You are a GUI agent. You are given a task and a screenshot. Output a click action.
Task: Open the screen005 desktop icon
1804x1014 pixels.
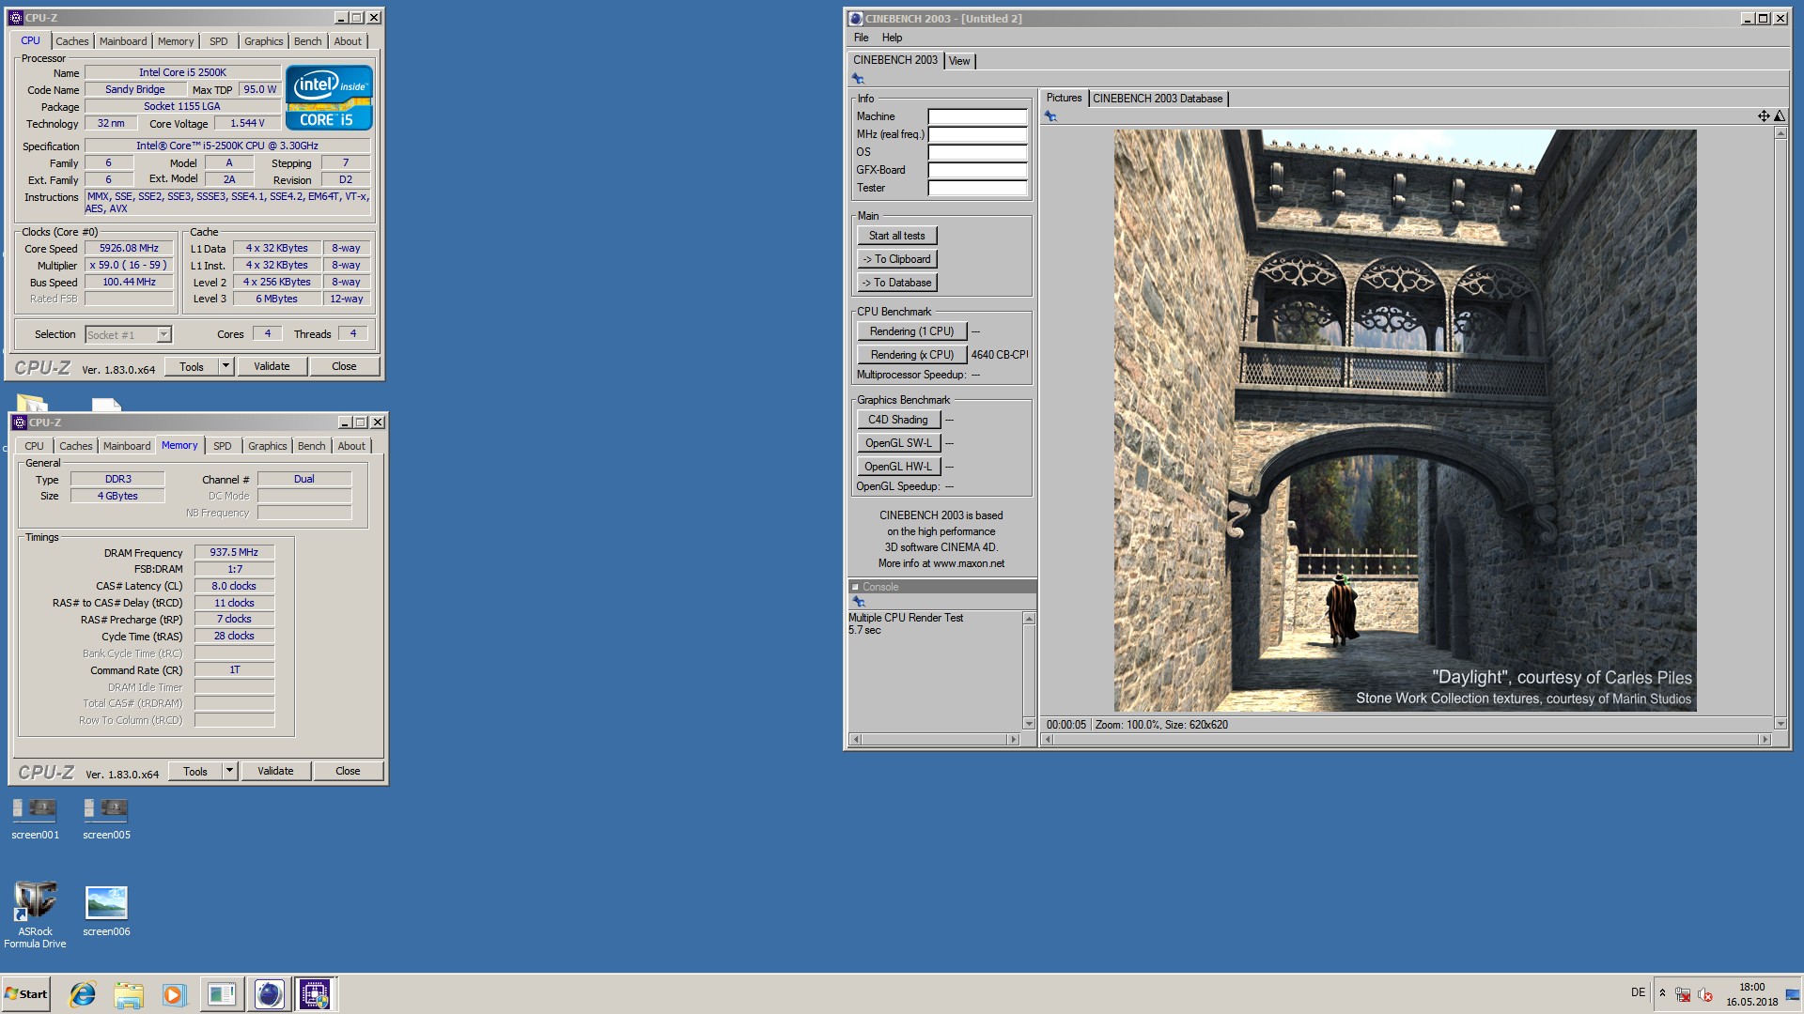tap(106, 819)
